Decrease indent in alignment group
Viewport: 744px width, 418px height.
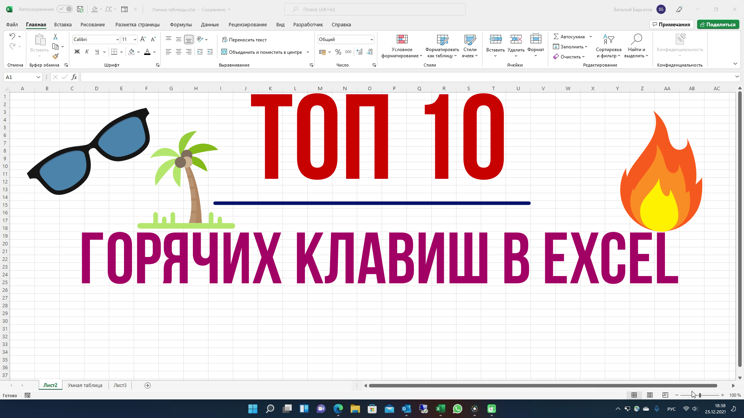click(200, 52)
